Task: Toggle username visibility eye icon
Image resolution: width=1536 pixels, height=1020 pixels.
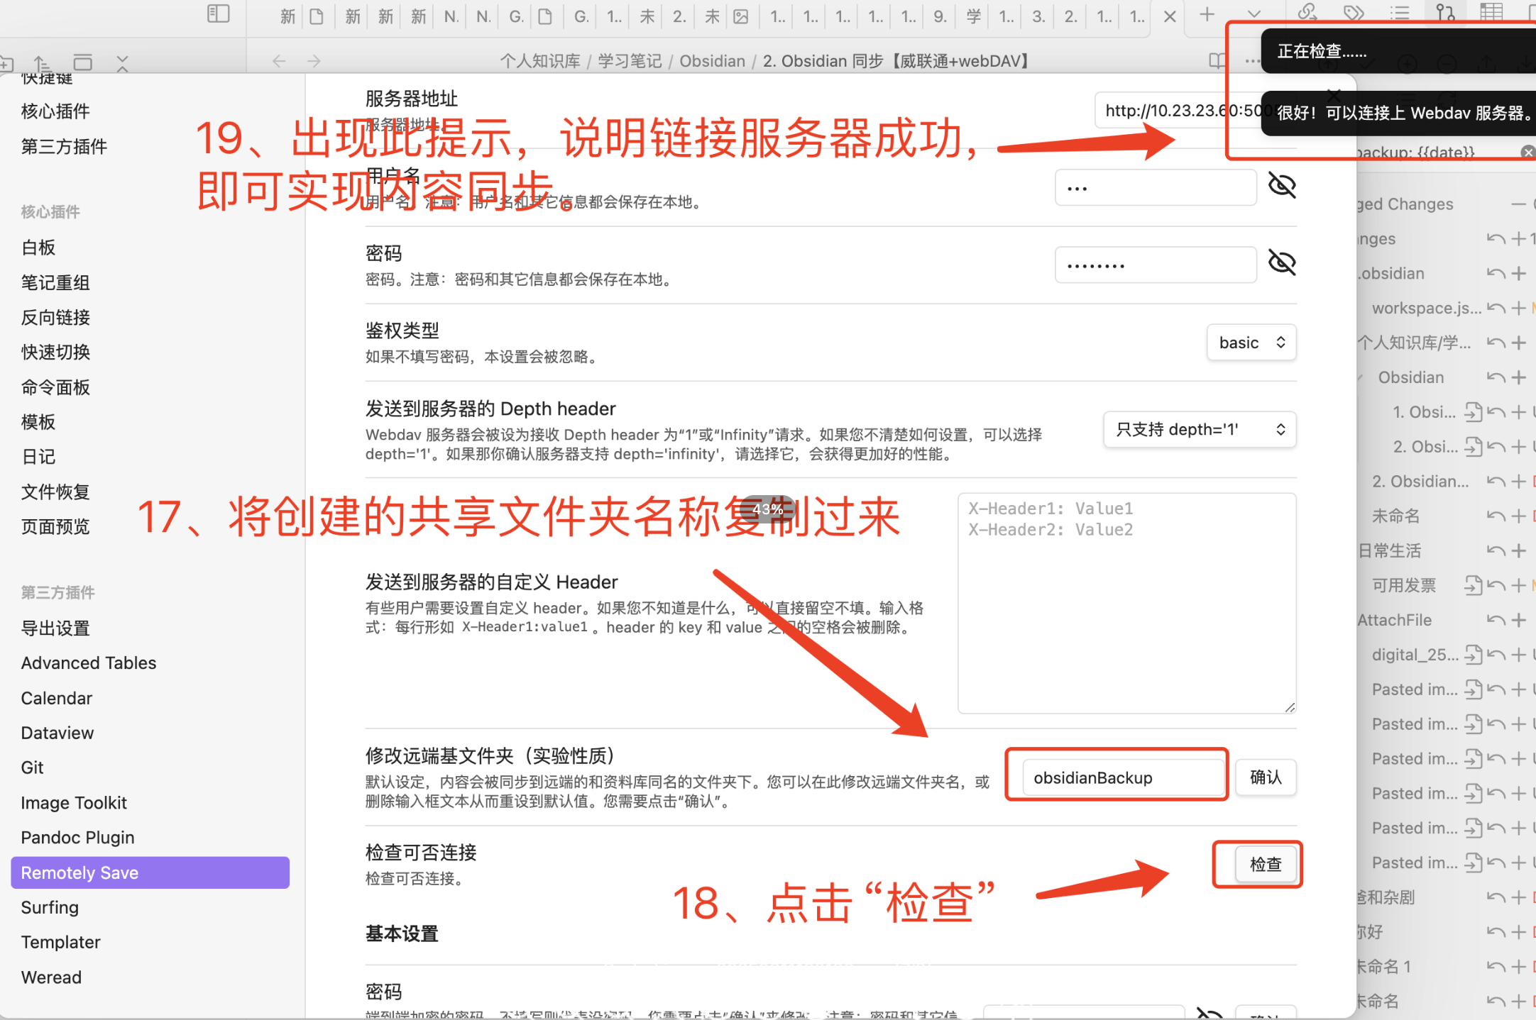Action: tap(1282, 187)
